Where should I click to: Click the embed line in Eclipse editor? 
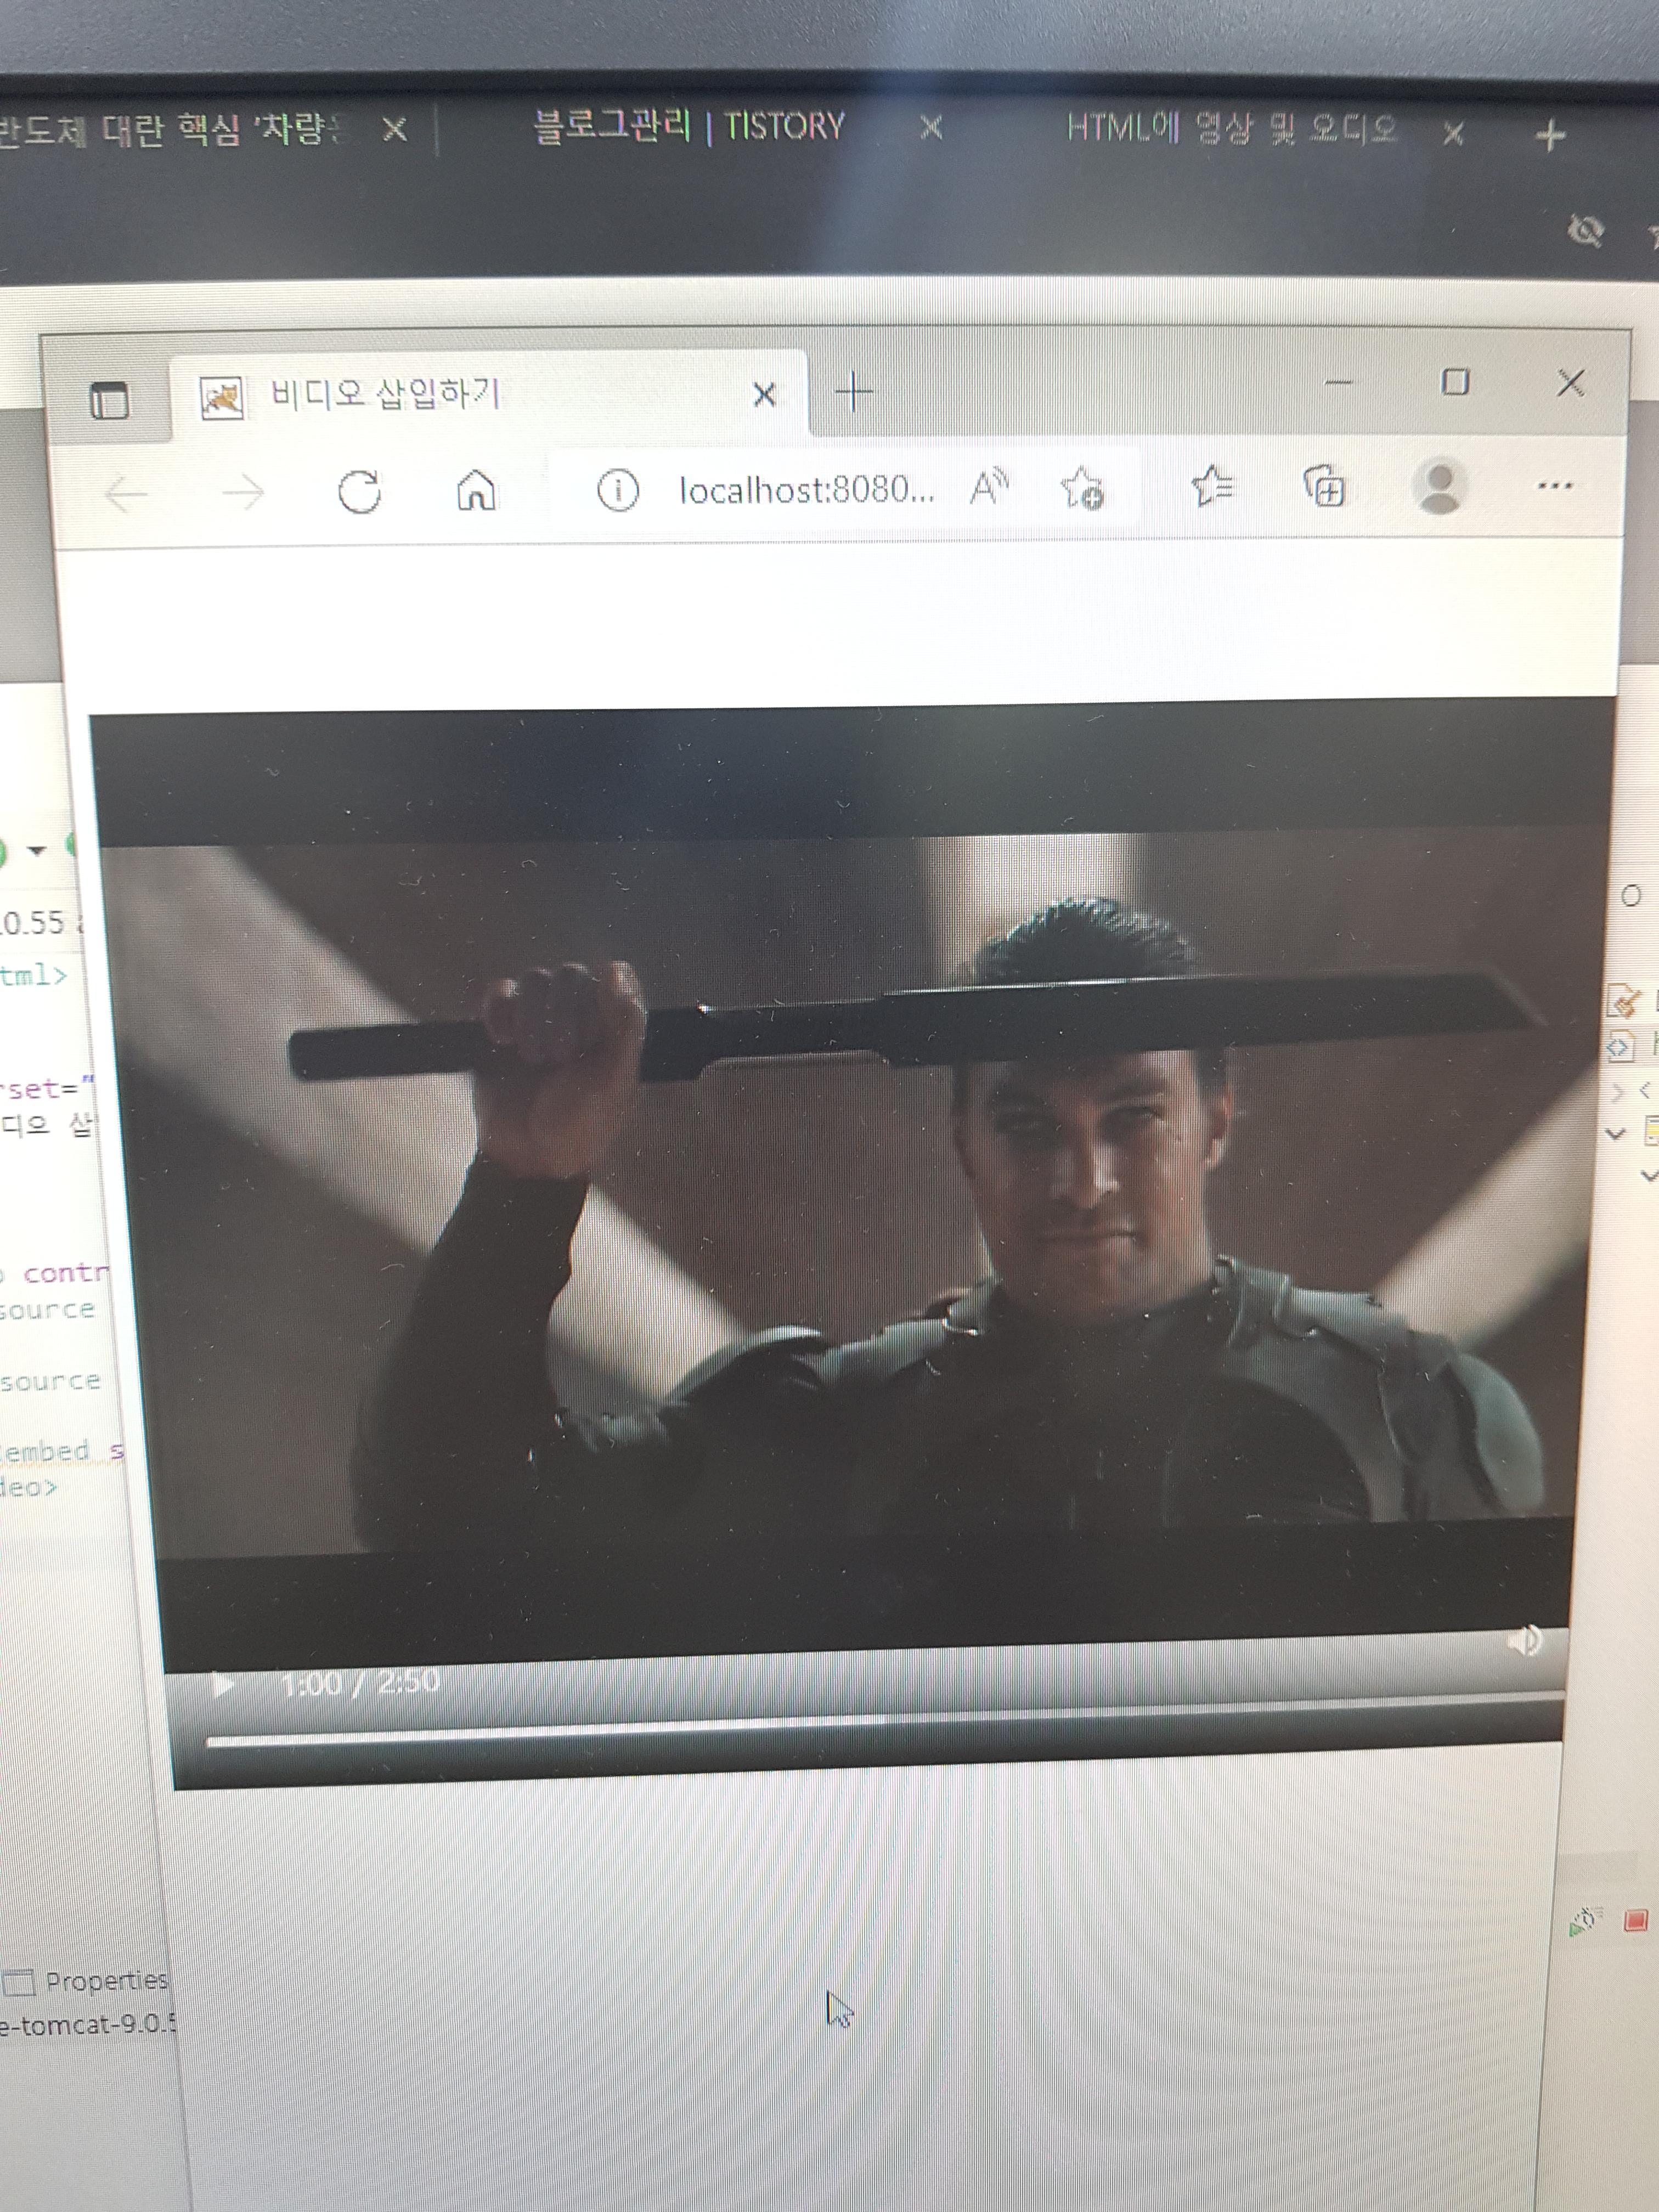coord(62,1450)
